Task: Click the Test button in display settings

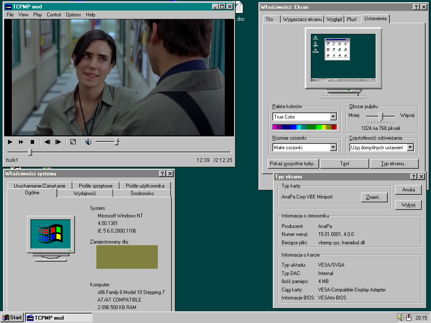Action: click(x=344, y=164)
